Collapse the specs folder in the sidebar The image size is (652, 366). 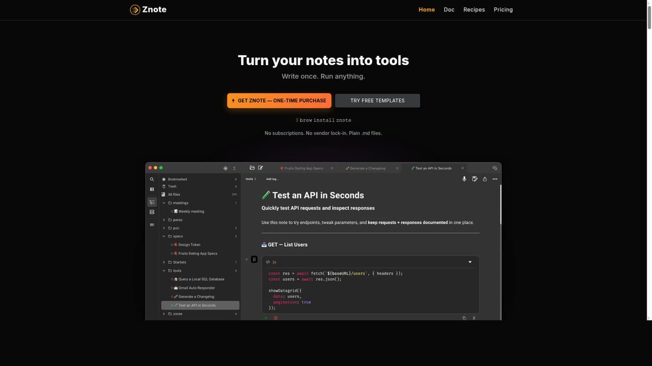(163, 236)
